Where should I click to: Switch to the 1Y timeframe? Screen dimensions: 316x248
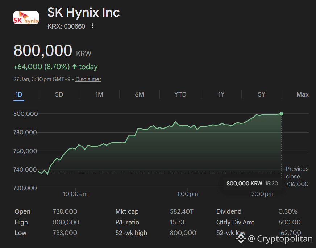tap(221, 94)
